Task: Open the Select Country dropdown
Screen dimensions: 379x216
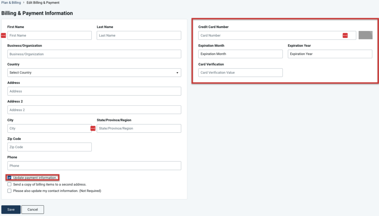Action: (94, 73)
